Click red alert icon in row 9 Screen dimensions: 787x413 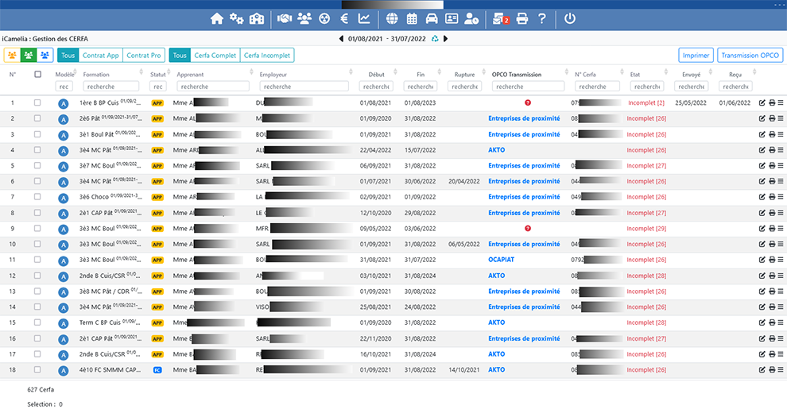point(528,229)
